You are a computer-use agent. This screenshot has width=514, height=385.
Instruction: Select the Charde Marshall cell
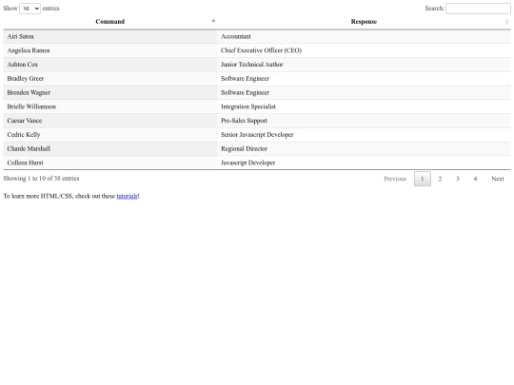pyautogui.click(x=109, y=149)
